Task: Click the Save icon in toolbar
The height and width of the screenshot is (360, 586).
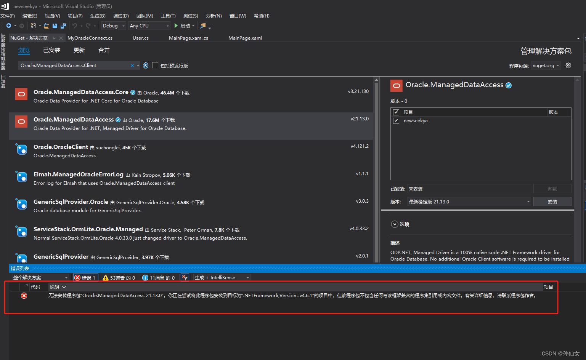Action: click(x=55, y=26)
